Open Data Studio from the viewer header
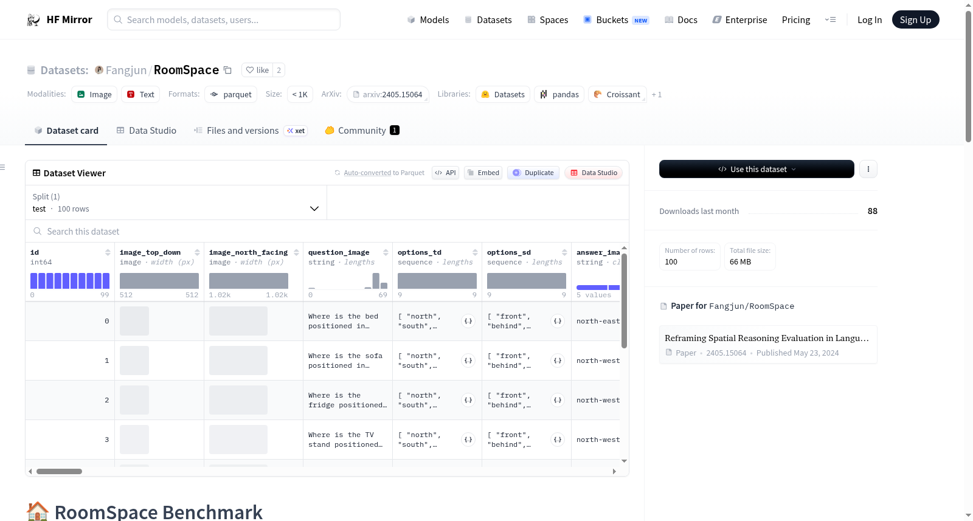 [594, 173]
